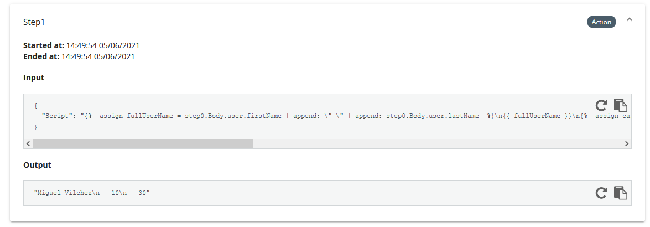Click the Input heading
This screenshot has height=227, width=650.
pos(34,78)
